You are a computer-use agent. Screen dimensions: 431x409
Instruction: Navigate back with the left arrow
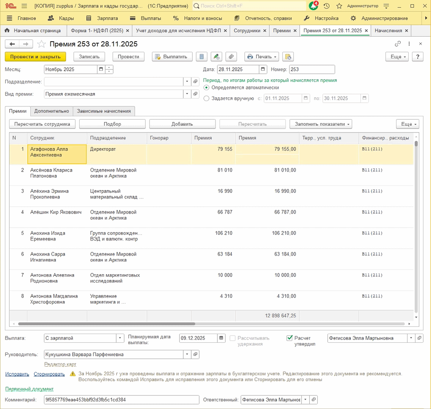point(12,44)
